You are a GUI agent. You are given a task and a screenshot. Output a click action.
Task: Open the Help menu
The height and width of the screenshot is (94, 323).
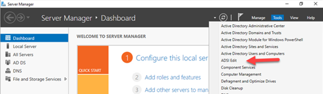(x=311, y=18)
